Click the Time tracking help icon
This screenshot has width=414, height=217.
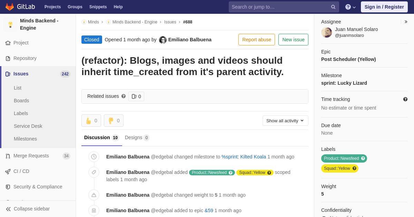[405, 99]
